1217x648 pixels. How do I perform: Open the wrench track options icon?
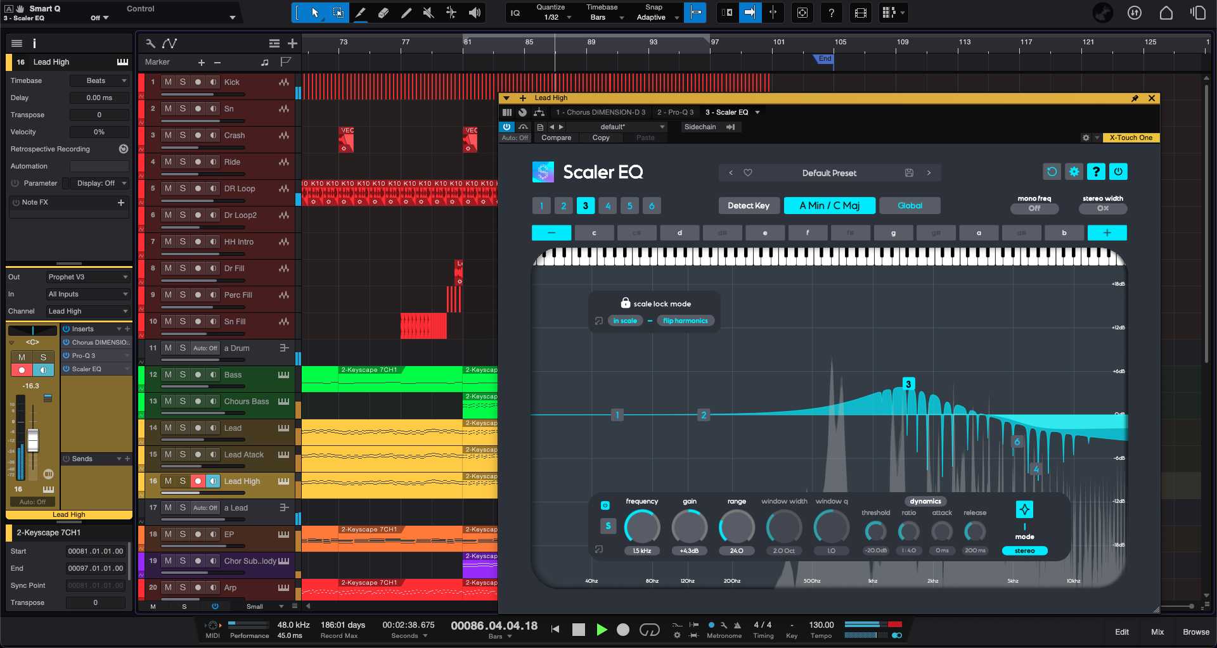tap(150, 43)
